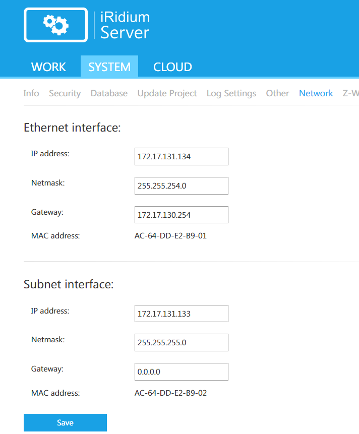
Task: Open Log Settings submenu
Action: click(231, 93)
